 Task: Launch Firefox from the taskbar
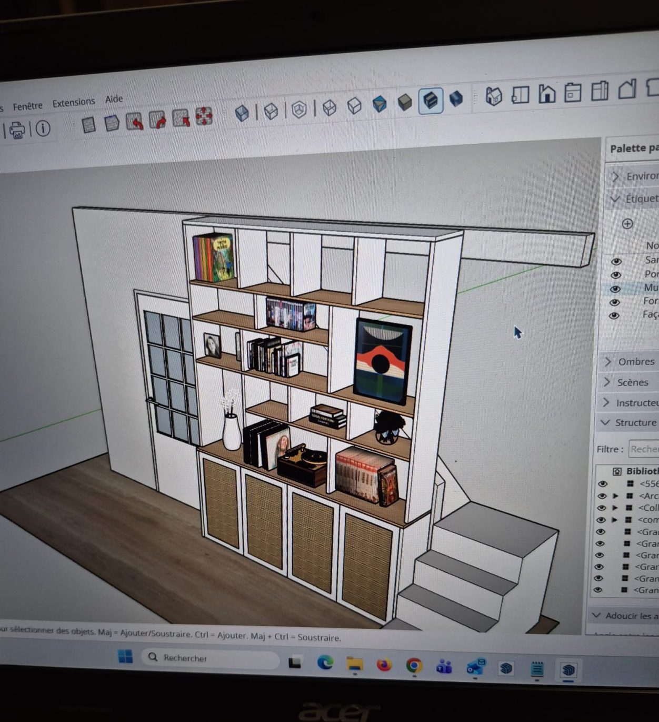click(384, 665)
